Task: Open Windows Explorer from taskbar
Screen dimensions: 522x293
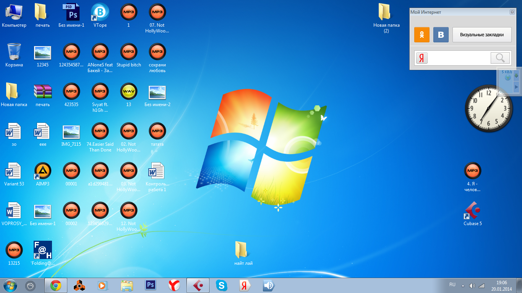Action: tap(127, 285)
